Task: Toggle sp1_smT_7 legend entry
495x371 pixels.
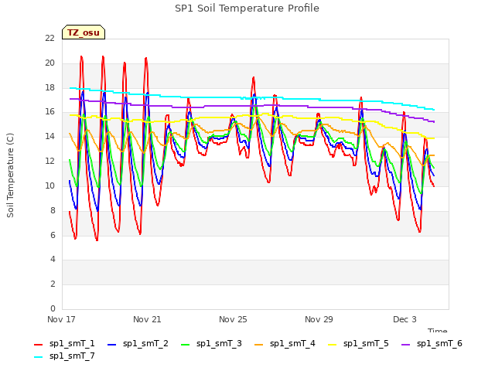Action: point(64,356)
